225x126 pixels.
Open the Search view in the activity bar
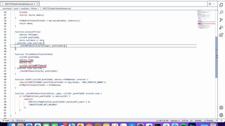[x=221, y=13]
